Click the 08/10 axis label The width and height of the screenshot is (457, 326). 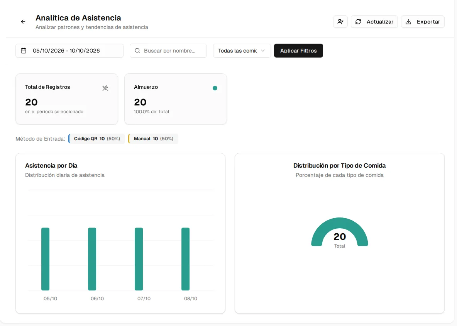tap(191, 299)
